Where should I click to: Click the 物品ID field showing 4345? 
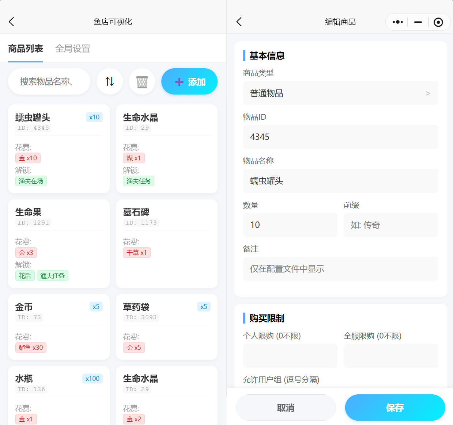[340, 137]
